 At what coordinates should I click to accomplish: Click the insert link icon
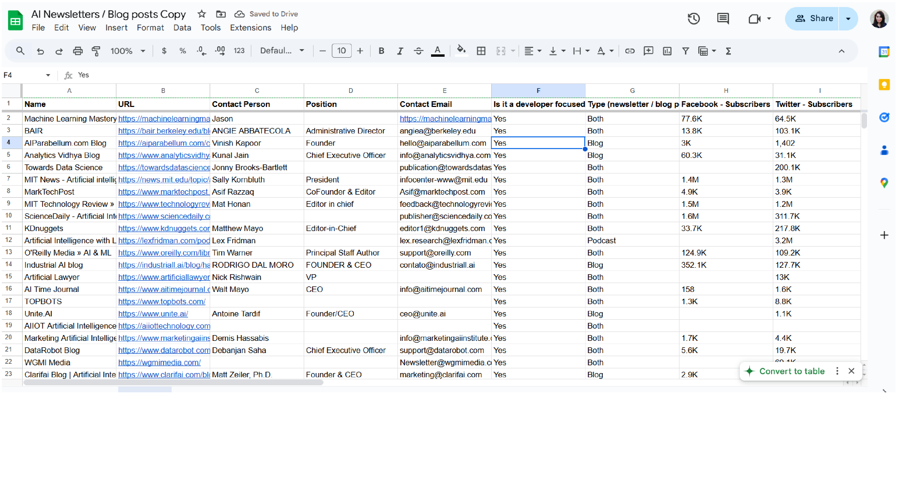630,51
